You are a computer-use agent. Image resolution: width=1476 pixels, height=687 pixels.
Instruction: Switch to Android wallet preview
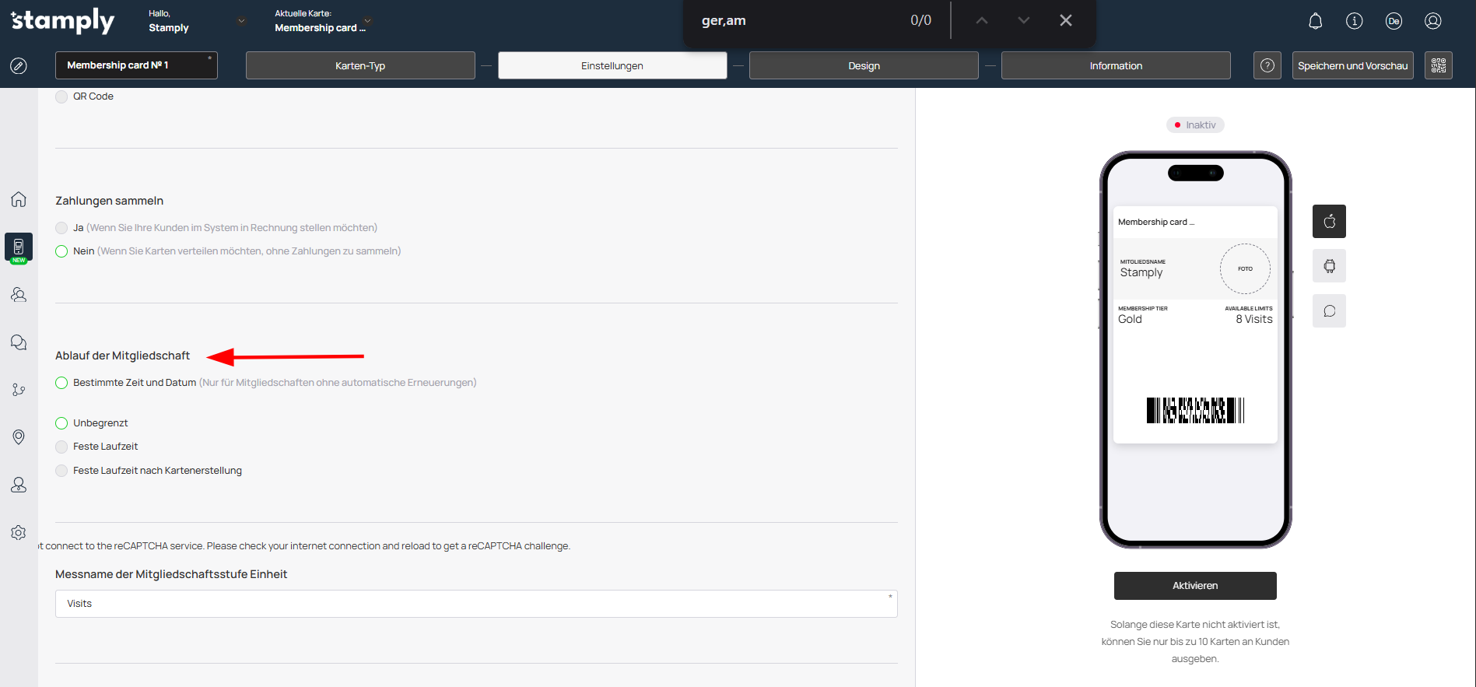(1329, 266)
